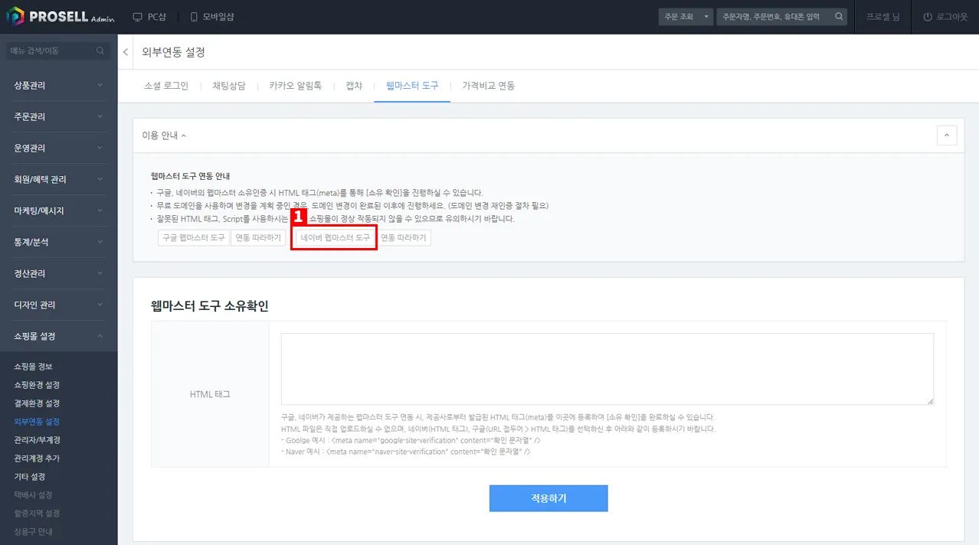Expand the 주문관리 menu
Screen dimensions: 979x545
coord(58,116)
